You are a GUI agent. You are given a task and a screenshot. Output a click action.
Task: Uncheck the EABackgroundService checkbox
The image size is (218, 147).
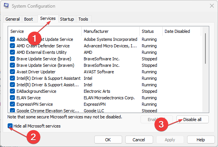point(12,91)
